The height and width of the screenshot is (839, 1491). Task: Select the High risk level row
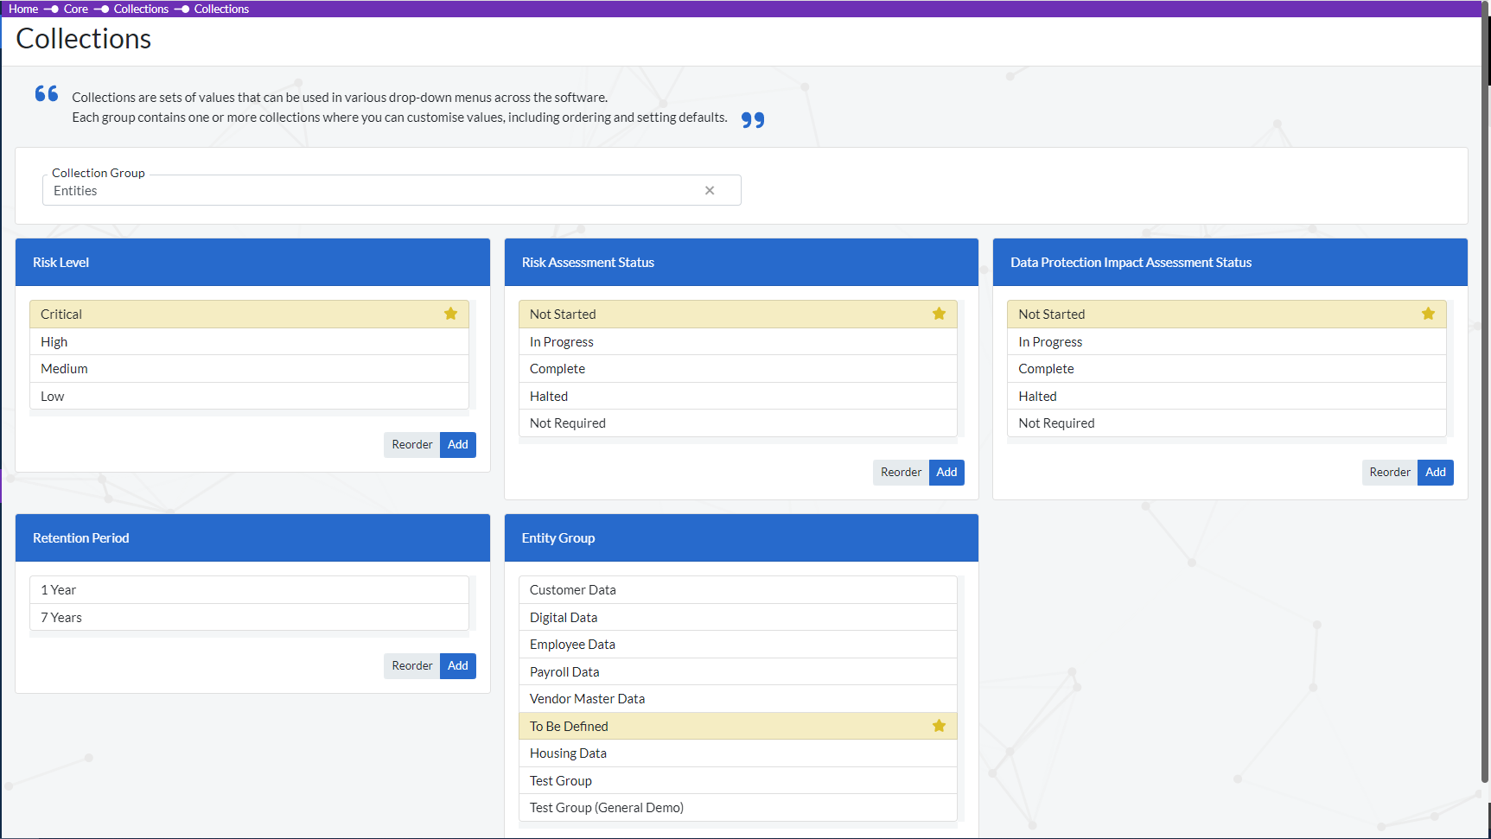coord(249,342)
